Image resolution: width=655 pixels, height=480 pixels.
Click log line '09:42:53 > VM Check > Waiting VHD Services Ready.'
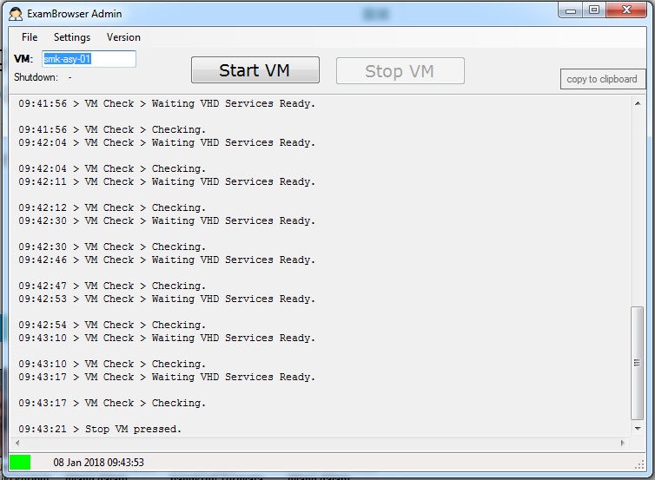click(167, 299)
